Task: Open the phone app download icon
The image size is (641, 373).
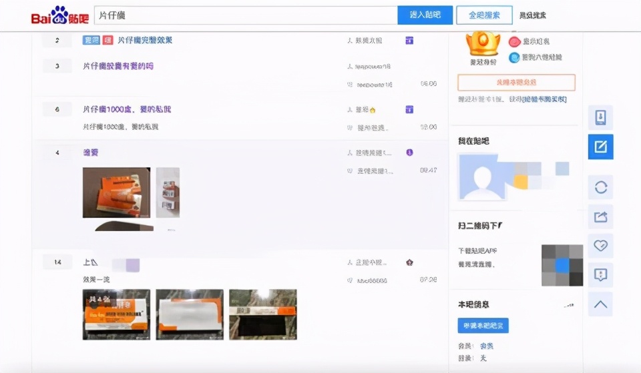Action: 600,117
